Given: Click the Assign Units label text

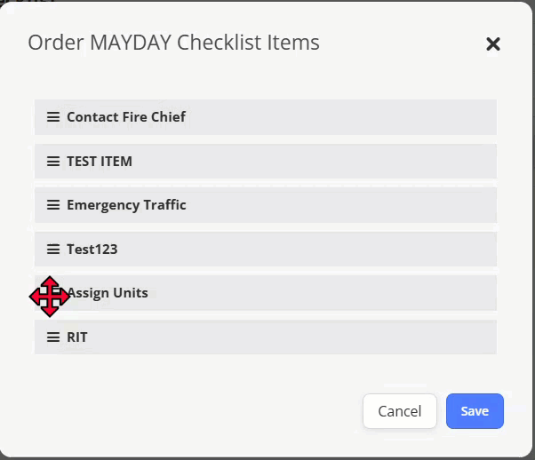Looking at the screenshot, I should 108,293.
